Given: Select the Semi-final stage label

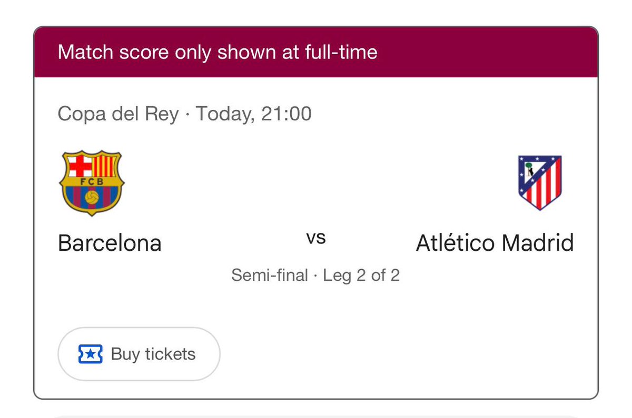Looking at the screenshot, I should [x=270, y=275].
